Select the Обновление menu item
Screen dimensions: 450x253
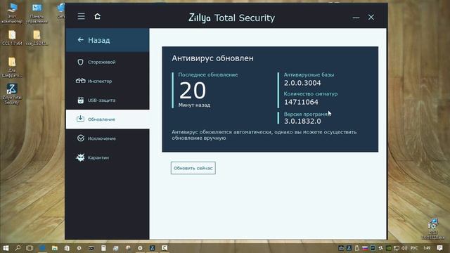point(108,119)
